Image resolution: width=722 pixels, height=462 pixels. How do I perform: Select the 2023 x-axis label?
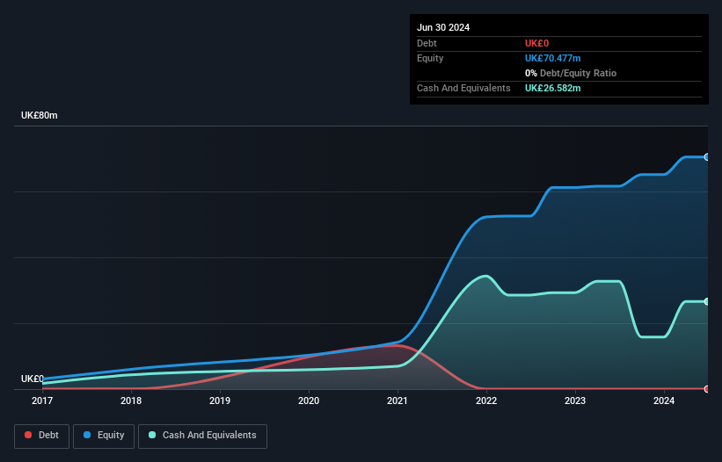(575, 401)
